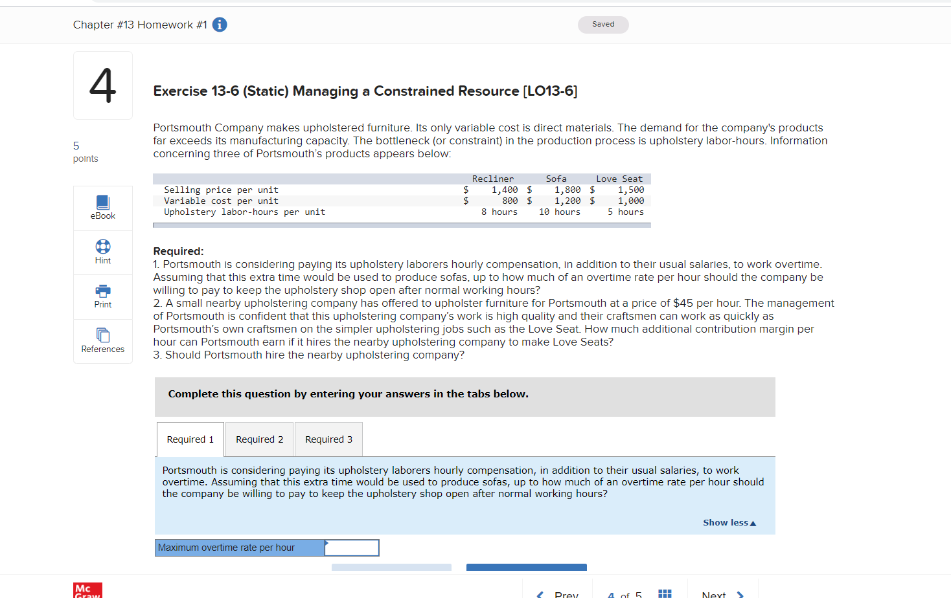Click the Love Seat column header

[619, 179]
